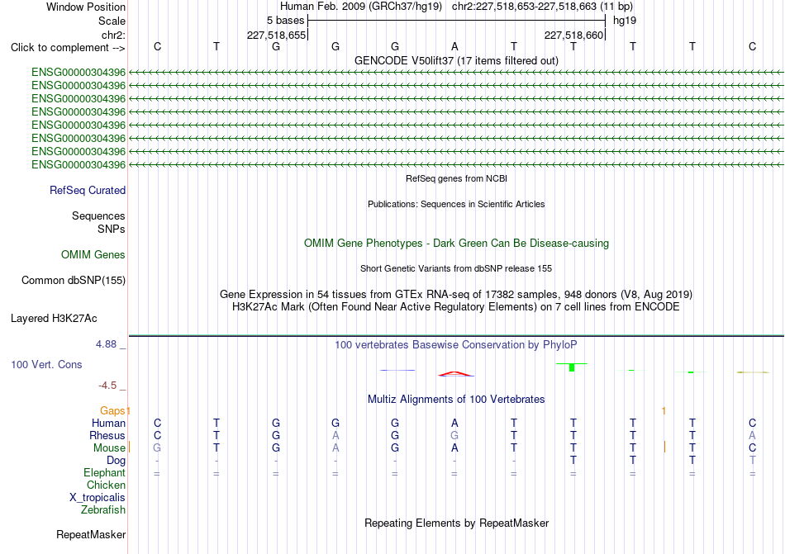The height and width of the screenshot is (554, 785).
Task: Click the 4.88 PhyloP upper scale value
Action: [106, 344]
